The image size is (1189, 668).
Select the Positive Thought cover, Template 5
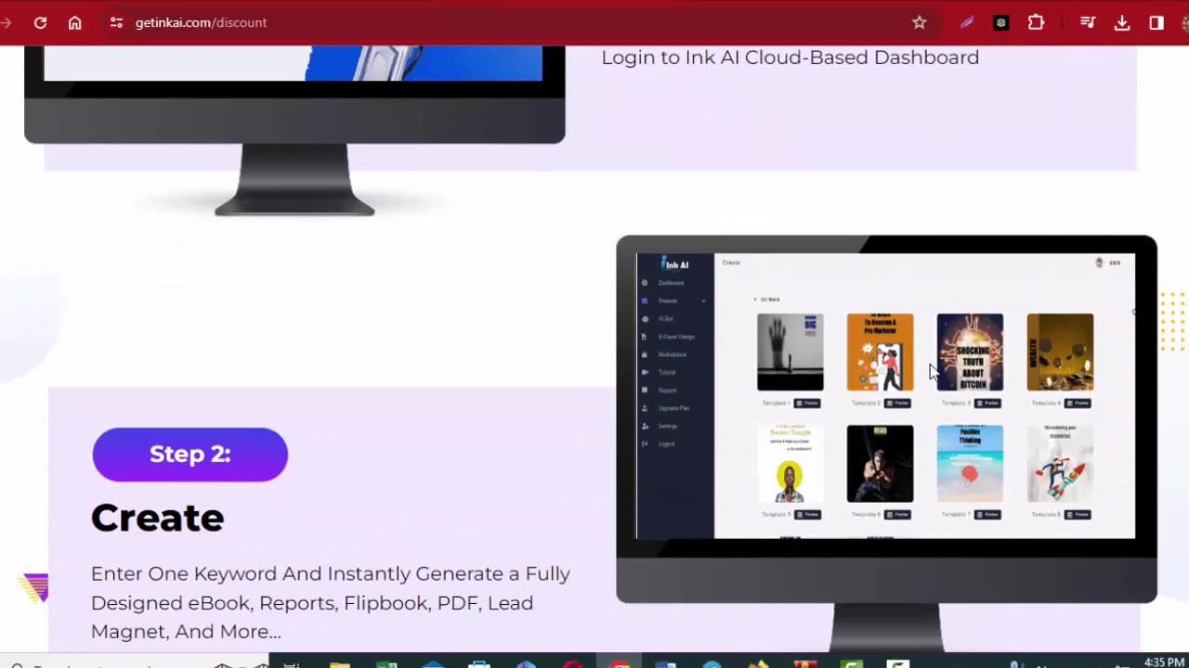point(790,463)
